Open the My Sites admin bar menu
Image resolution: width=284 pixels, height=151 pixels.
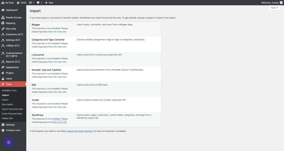[x=8, y=2]
